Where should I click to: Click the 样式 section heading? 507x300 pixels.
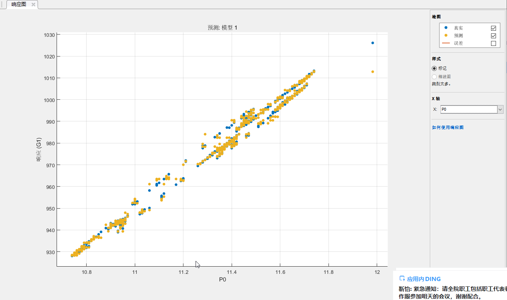436,59
